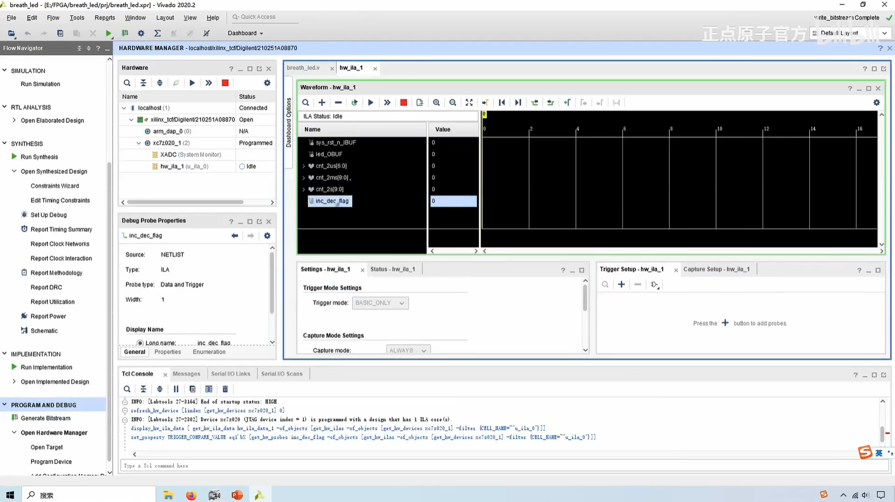895x502 pixels.
Task: Zoom in on the waveform
Action: pyautogui.click(x=436, y=103)
